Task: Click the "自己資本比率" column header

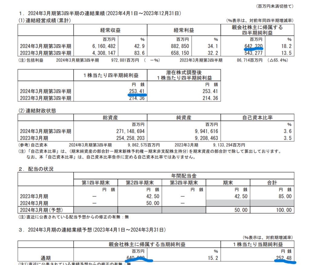Action: click(x=257, y=118)
